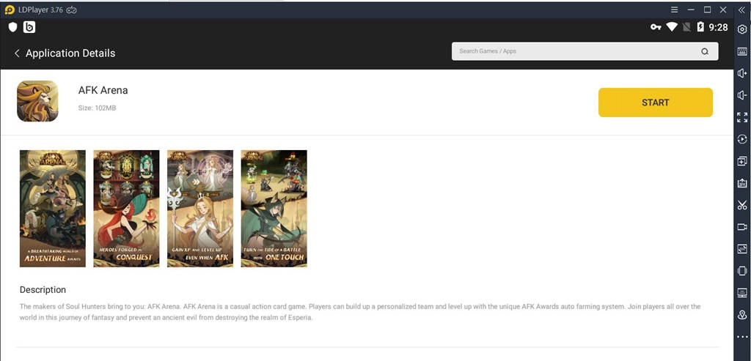Open the multi-instance manager icon
751x361 pixels.
click(x=742, y=161)
